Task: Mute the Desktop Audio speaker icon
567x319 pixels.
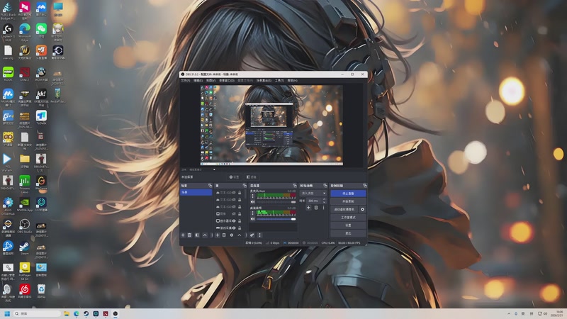Action: pyautogui.click(x=252, y=219)
